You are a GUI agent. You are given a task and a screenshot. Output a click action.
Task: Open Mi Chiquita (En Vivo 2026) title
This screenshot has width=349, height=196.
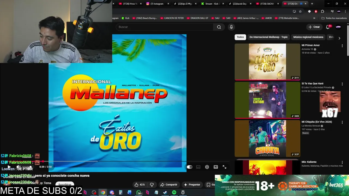pyautogui.click(x=317, y=122)
